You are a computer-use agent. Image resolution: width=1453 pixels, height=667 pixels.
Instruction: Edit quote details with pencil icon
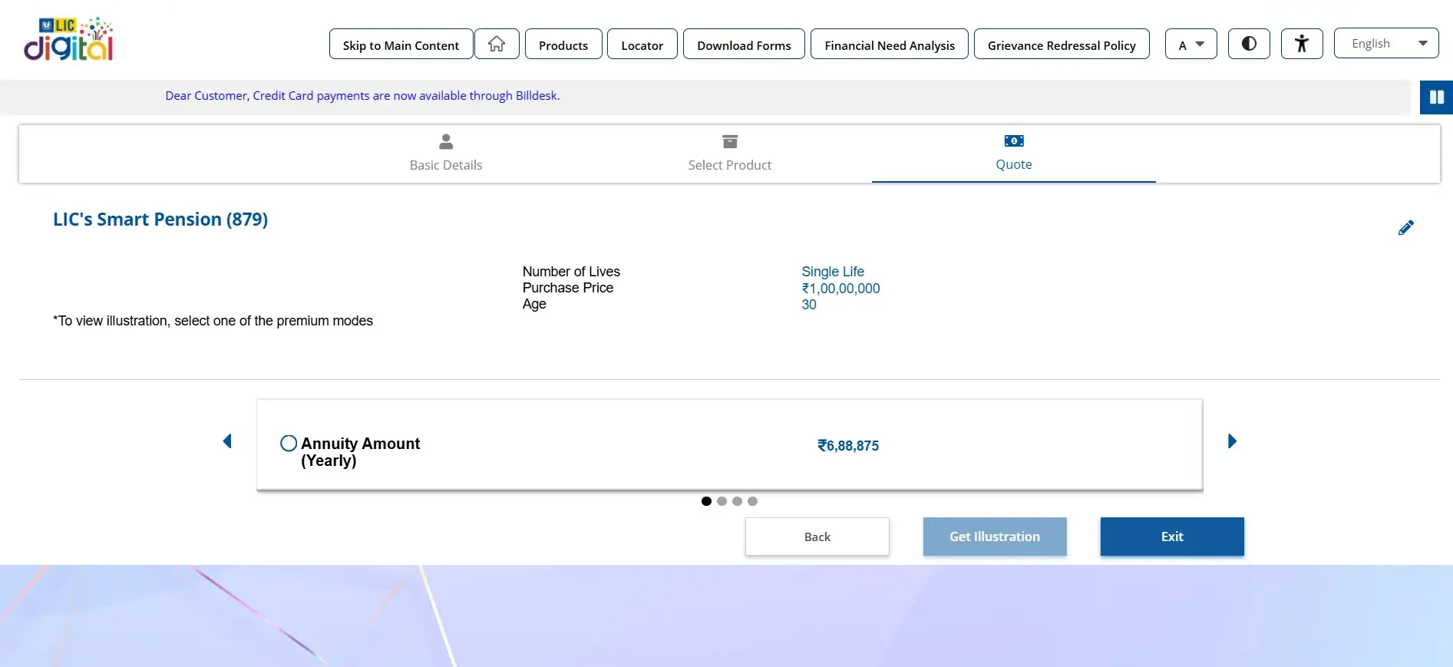click(x=1405, y=228)
